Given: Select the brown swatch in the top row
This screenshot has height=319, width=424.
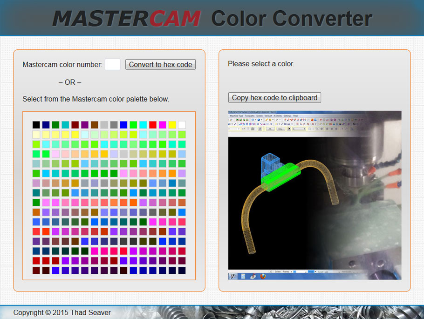Looking at the screenshot, I should point(95,125).
